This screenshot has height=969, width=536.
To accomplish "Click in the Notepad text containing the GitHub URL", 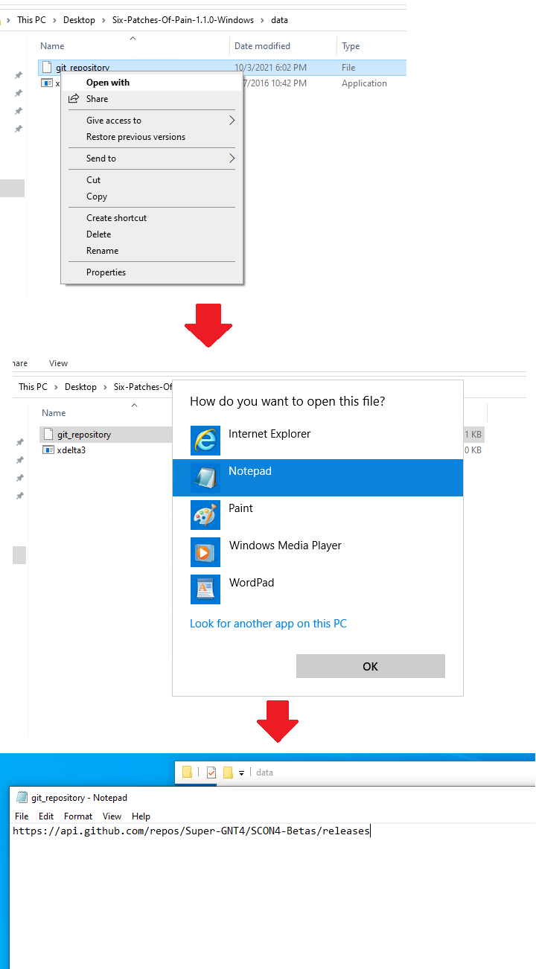I will coord(191,831).
